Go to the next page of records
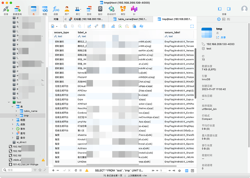This screenshot has width=250, height=178. coord(169,170)
